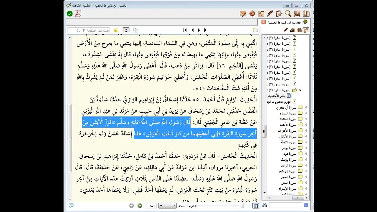Image resolution: width=377 pixels, height=212 pixels.
Task: Open the Quran-on-stand icon
Action: tap(297, 14)
